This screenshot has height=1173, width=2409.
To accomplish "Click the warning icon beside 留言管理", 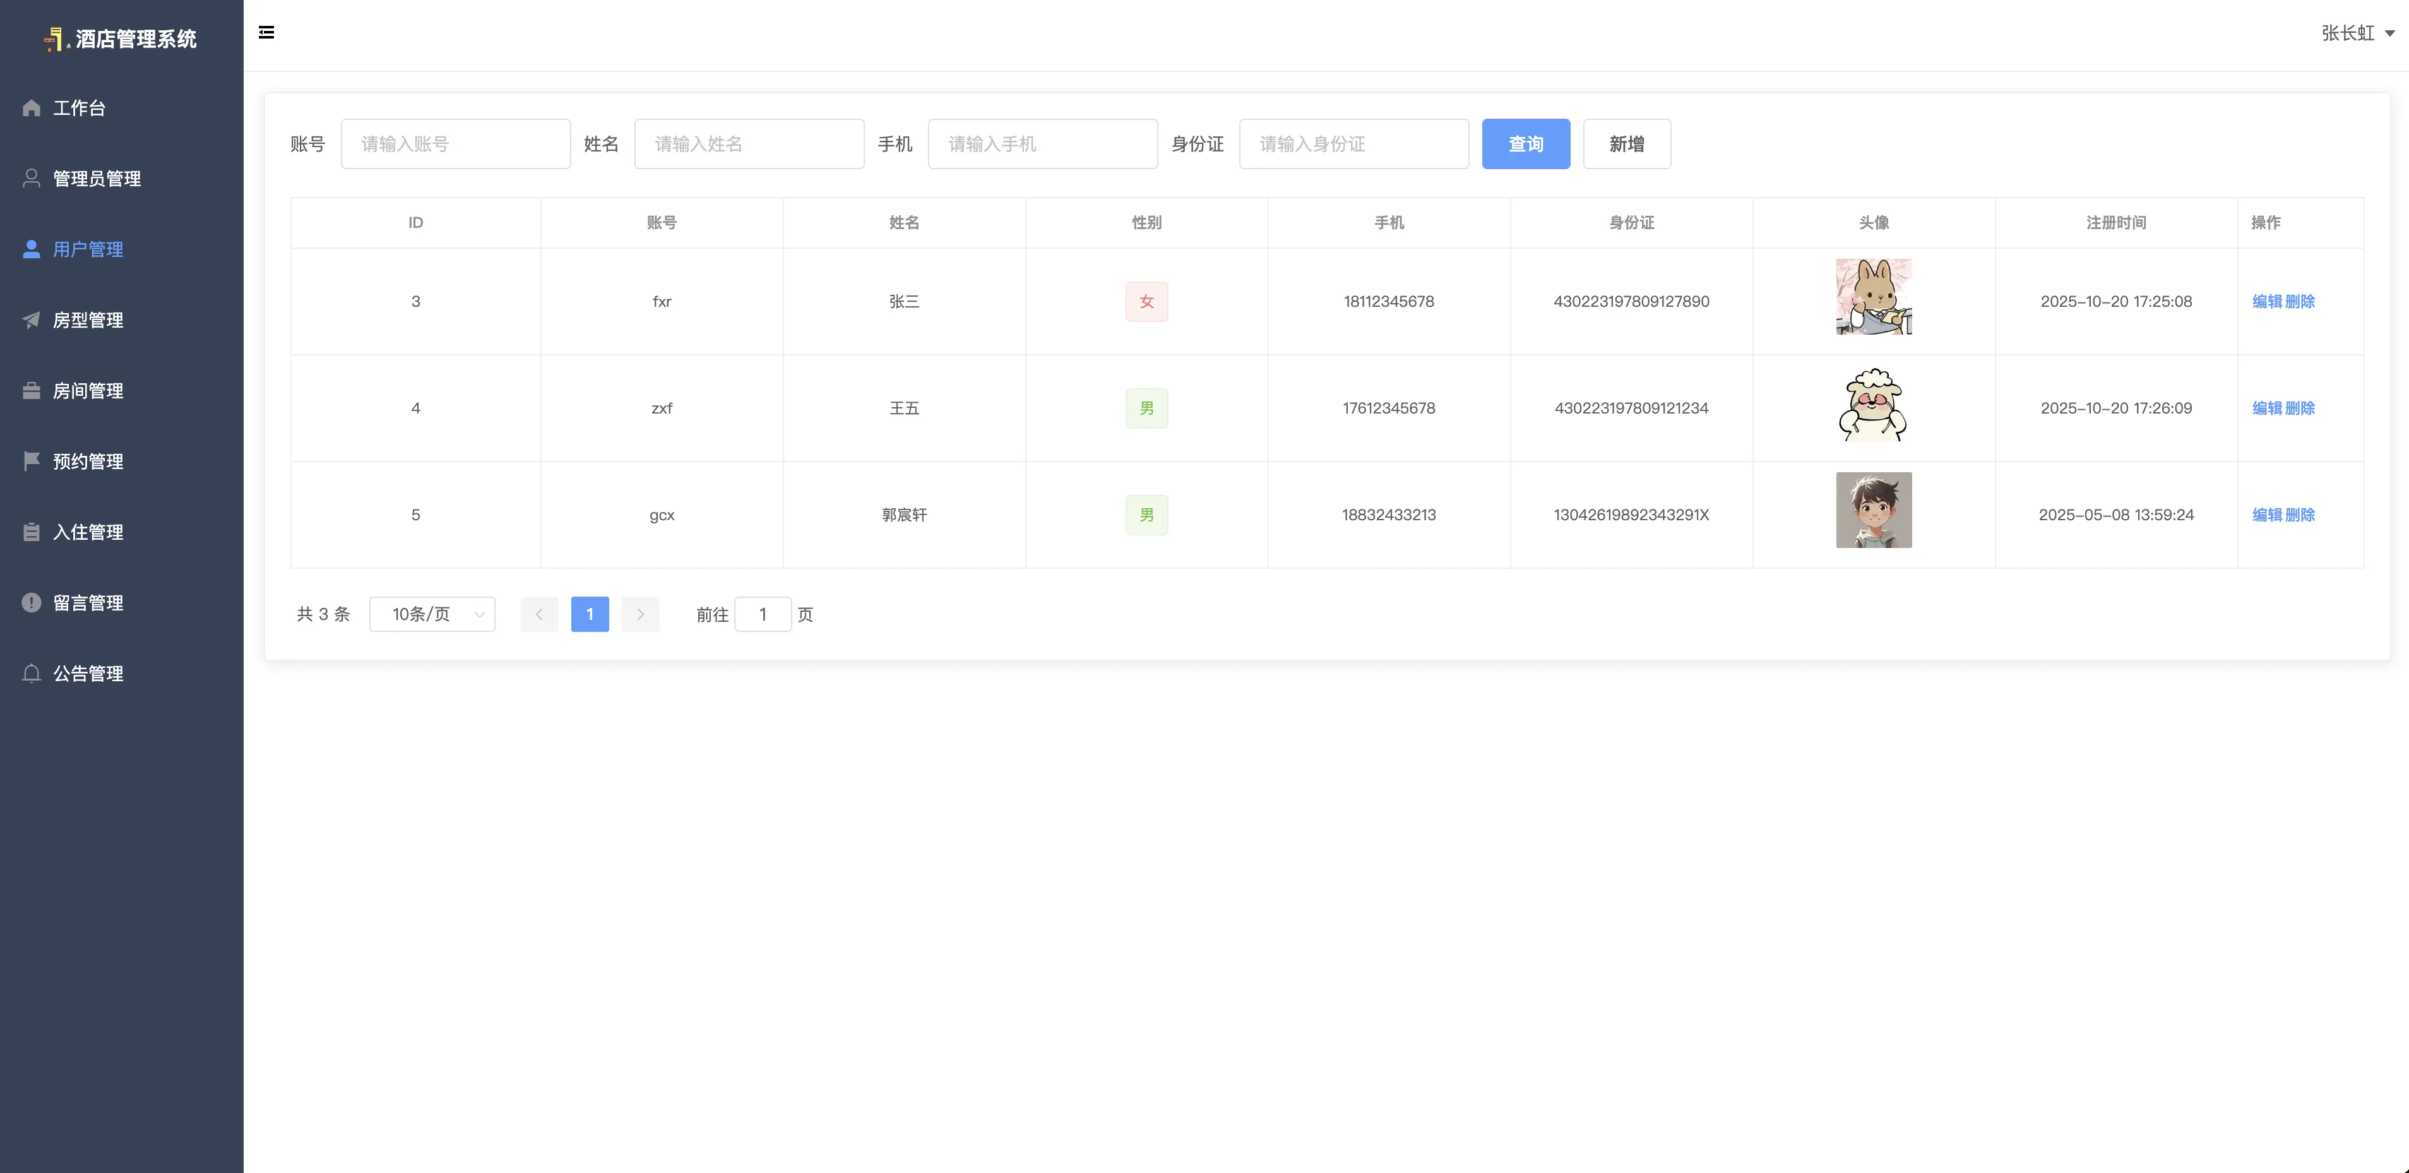I will tap(32, 602).
